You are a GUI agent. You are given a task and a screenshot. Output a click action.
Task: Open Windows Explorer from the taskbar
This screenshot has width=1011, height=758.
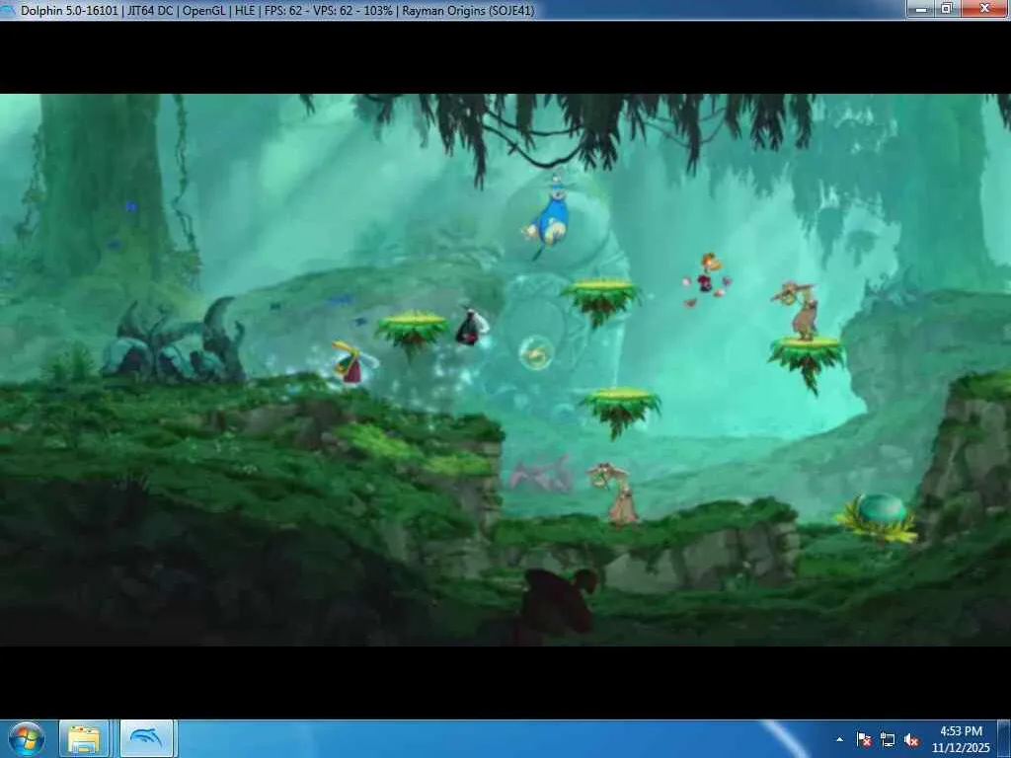coord(85,739)
